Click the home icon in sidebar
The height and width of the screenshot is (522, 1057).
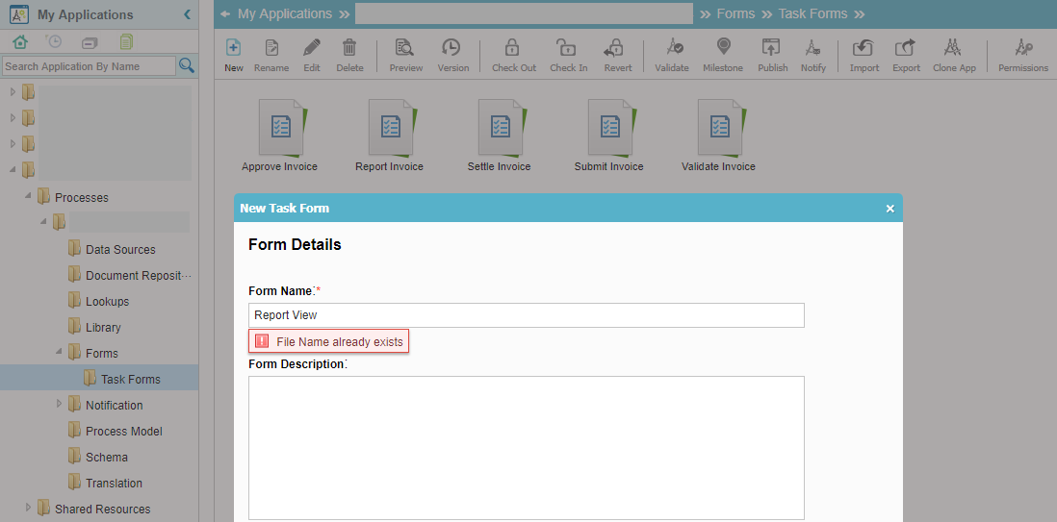tap(20, 41)
